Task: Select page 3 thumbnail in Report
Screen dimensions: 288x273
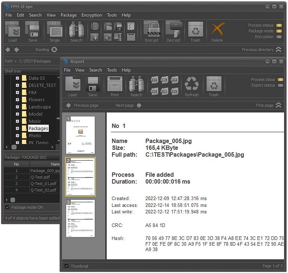Action: pos(80,219)
